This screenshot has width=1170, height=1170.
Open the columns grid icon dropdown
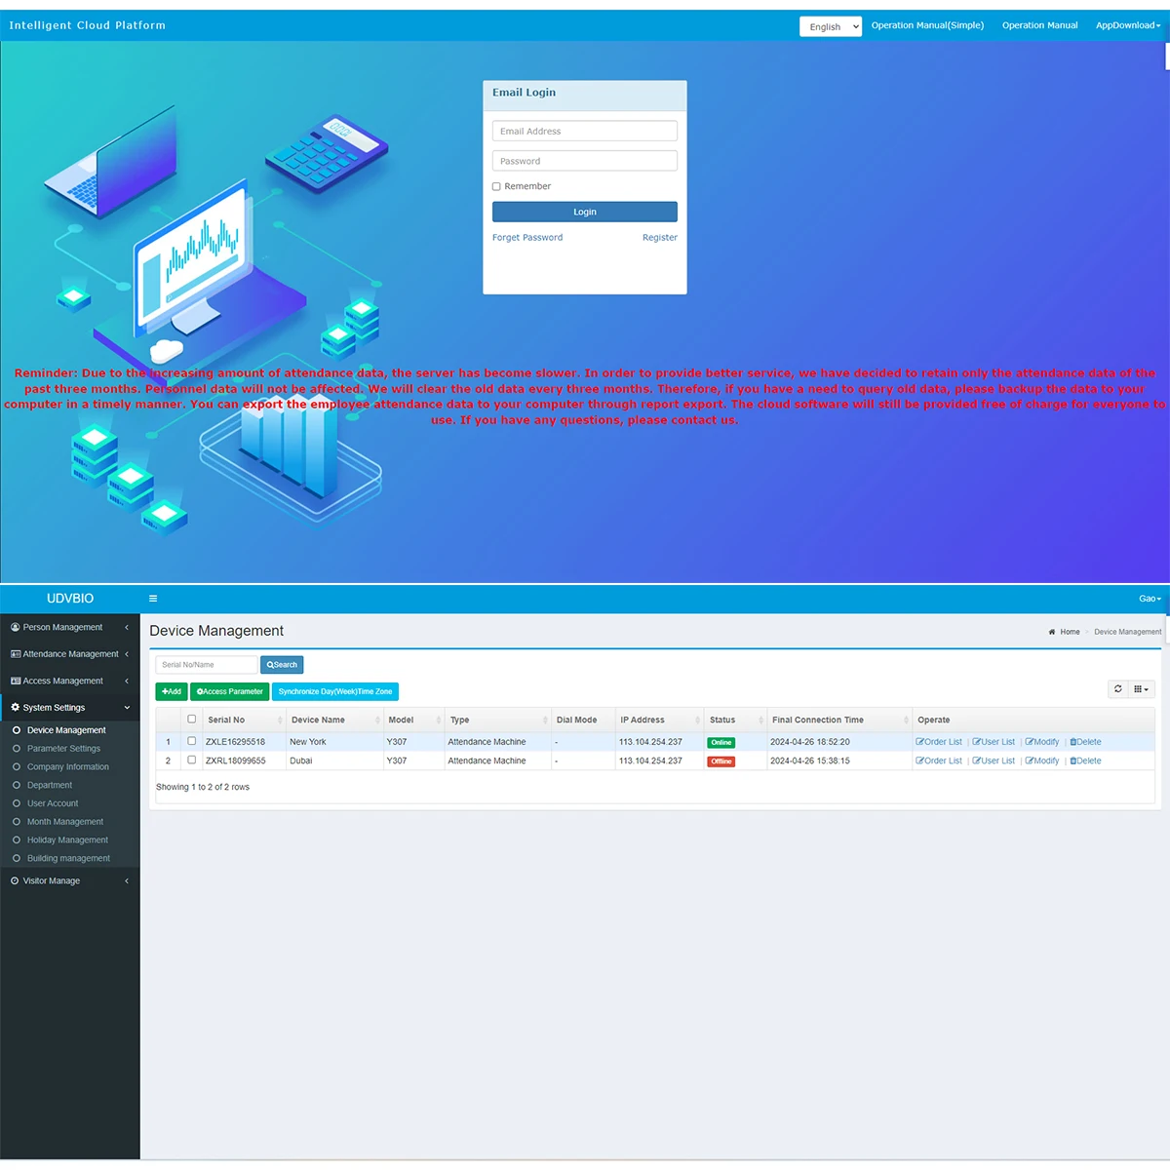(x=1140, y=688)
